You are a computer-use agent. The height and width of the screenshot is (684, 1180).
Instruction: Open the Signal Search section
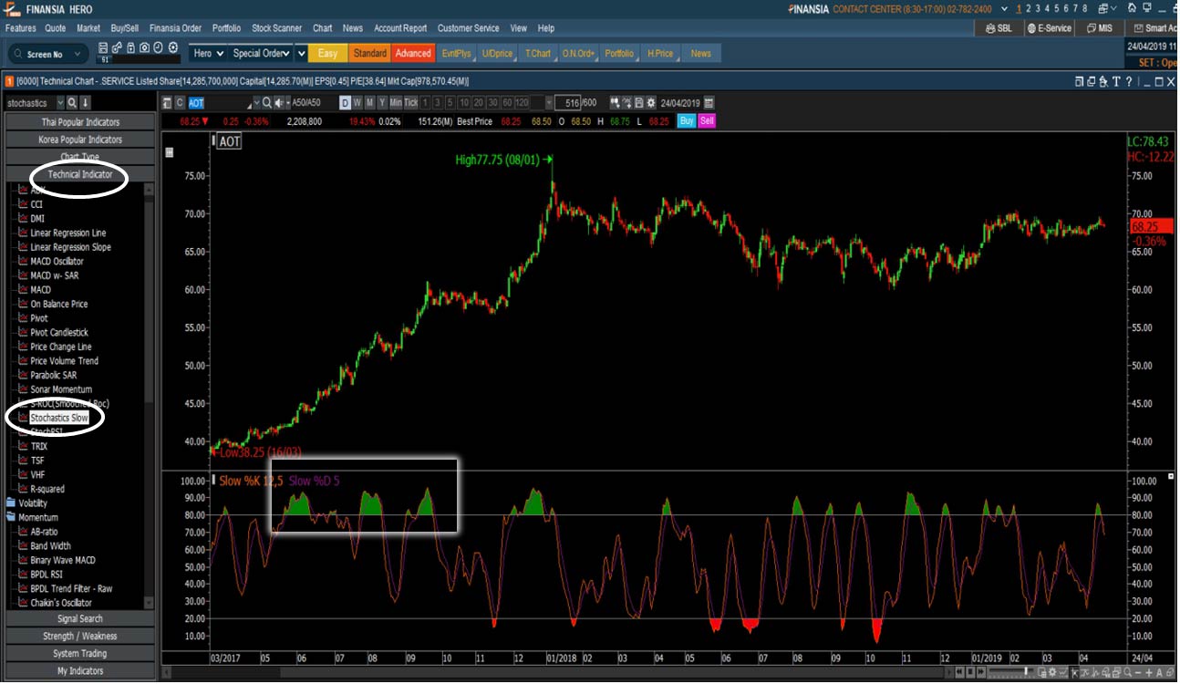[80, 619]
